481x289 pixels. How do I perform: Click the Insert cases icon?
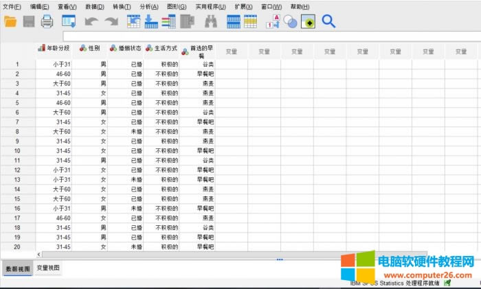[234, 21]
